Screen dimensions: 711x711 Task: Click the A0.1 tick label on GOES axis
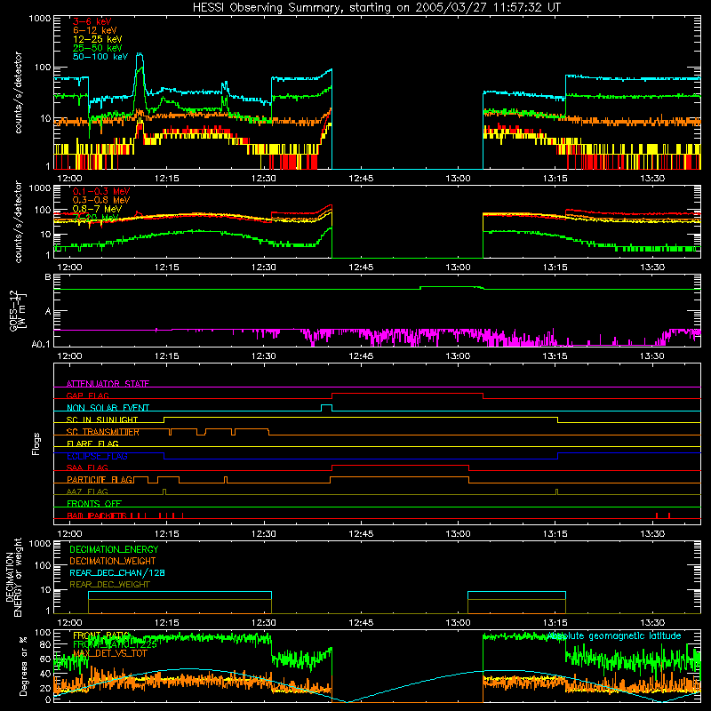[x=41, y=344]
